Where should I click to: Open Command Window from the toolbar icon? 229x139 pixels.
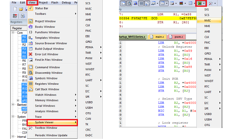[123, 3]
